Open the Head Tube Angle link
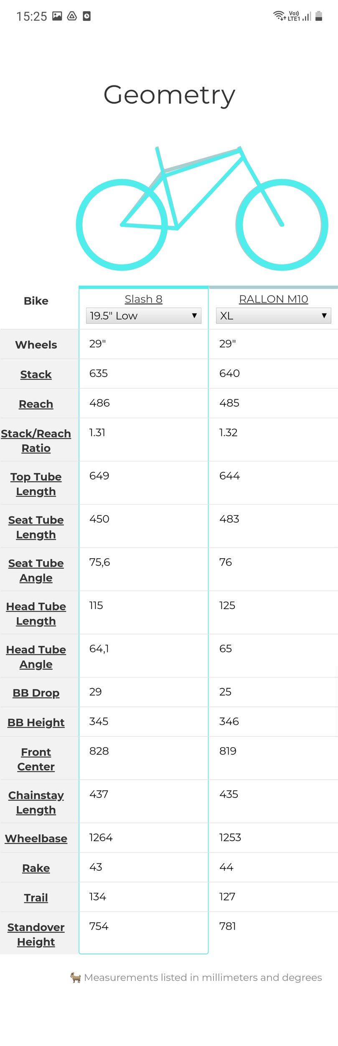This screenshot has width=338, height=1046. click(x=36, y=657)
